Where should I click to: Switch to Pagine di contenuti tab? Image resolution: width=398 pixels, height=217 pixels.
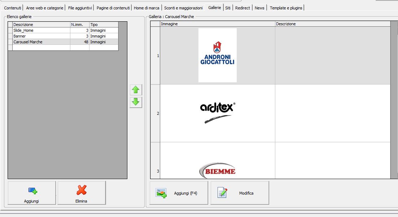(x=113, y=8)
